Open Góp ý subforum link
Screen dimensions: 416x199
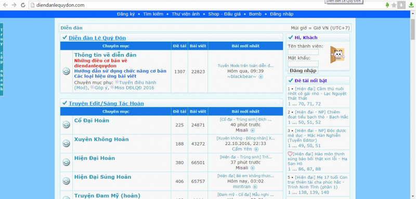(101, 88)
